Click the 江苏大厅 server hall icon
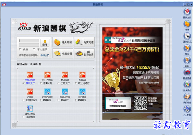The width and height of the screenshot is (193, 135). [65, 75]
